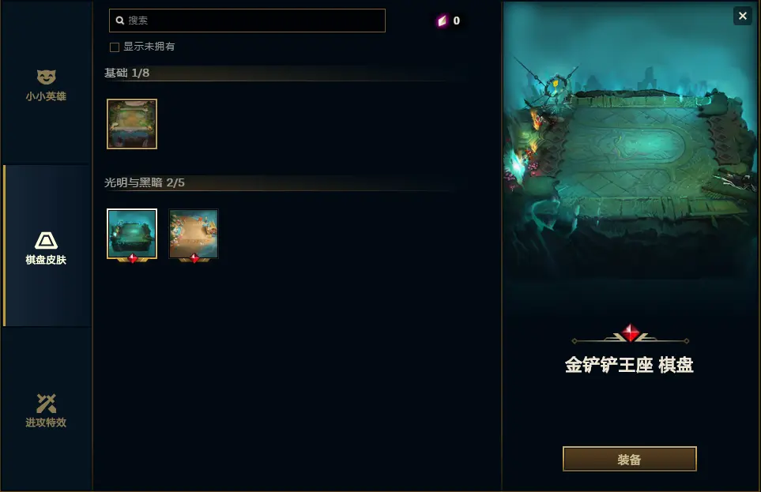Click red gem badge under second 光明与黑暗 thumbnail
The width and height of the screenshot is (761, 492).
coord(194,258)
